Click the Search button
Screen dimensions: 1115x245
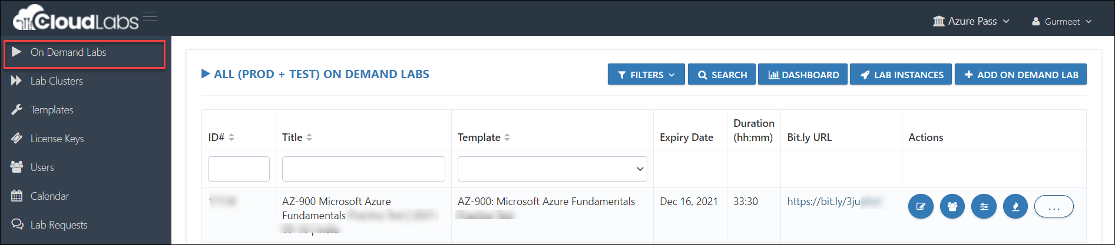(x=722, y=75)
